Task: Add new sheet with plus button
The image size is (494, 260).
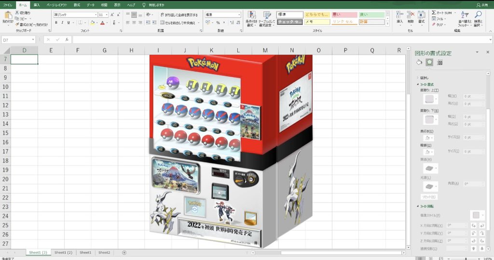Action: [124, 252]
